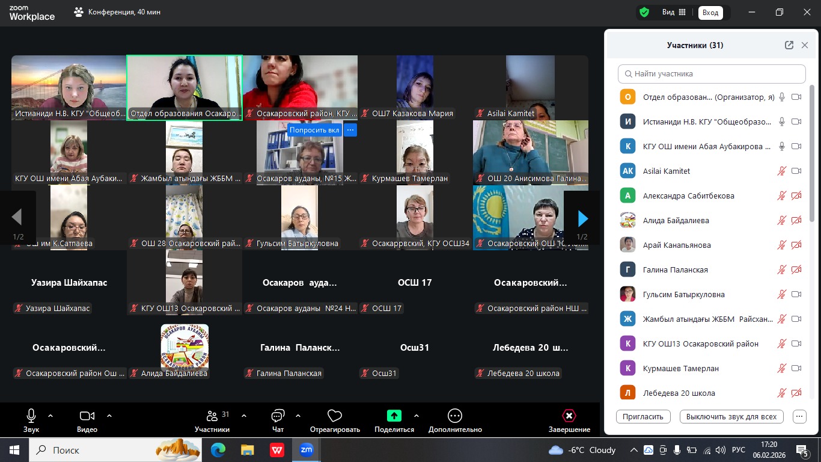Expand audio options arrow beside Звук

click(x=50, y=416)
